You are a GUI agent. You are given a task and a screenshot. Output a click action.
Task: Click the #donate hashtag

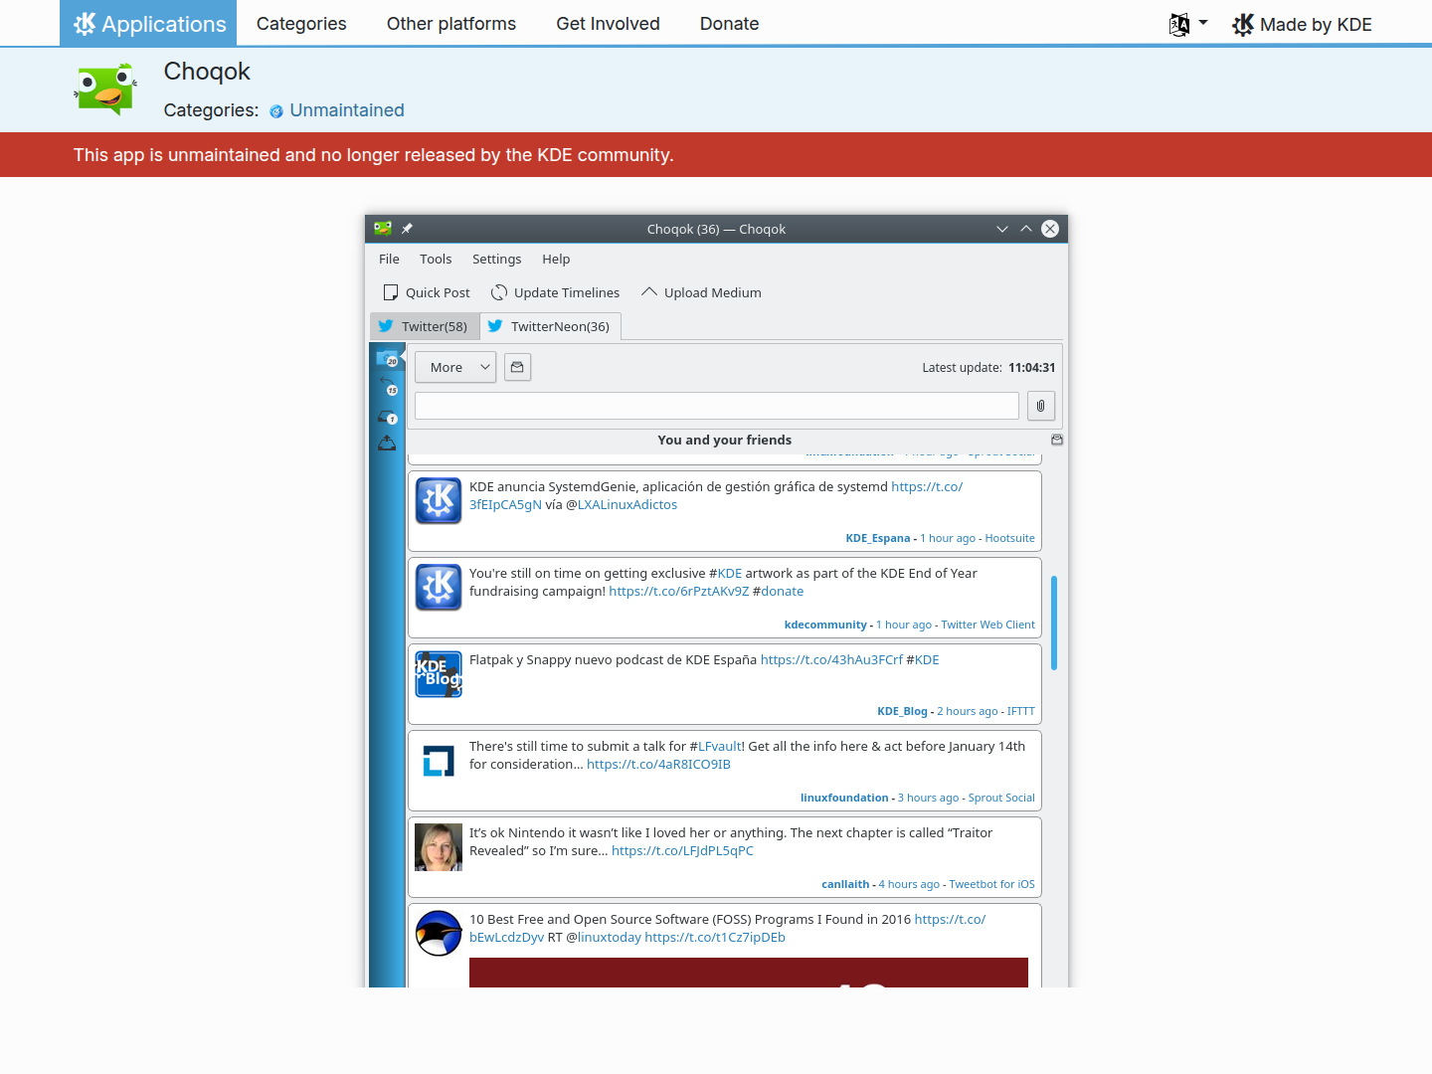click(779, 591)
